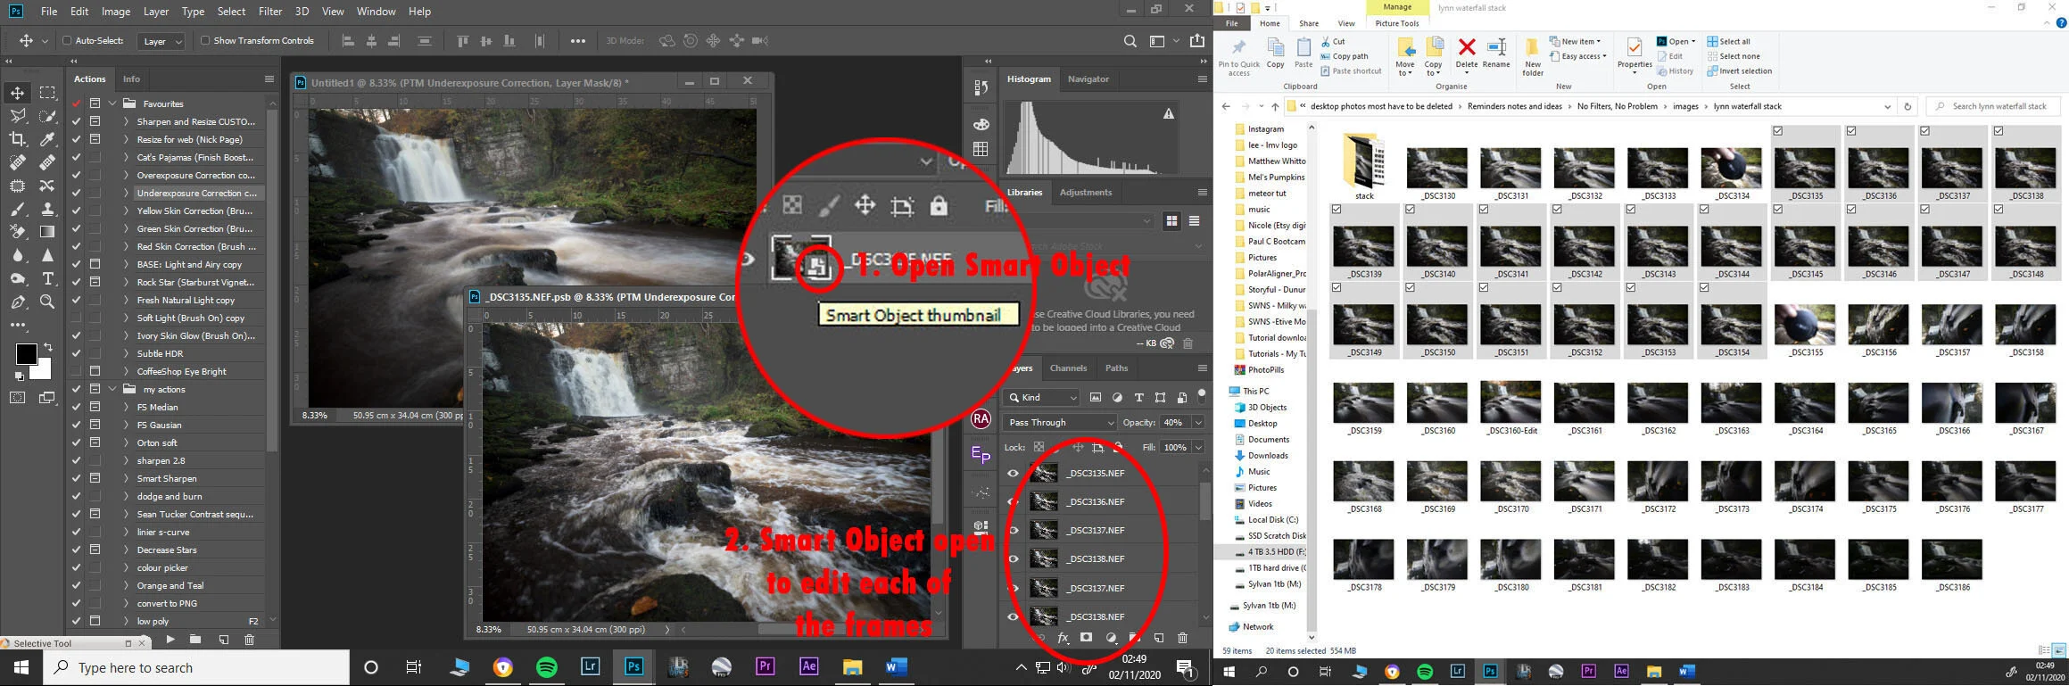Open Premiere Pro from the left taskbar

pos(765,667)
